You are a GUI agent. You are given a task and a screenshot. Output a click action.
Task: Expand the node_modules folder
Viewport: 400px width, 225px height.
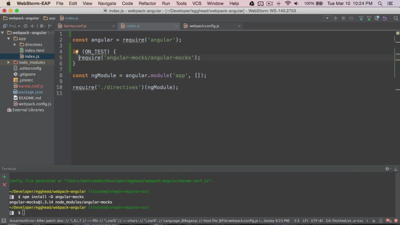coord(9,62)
